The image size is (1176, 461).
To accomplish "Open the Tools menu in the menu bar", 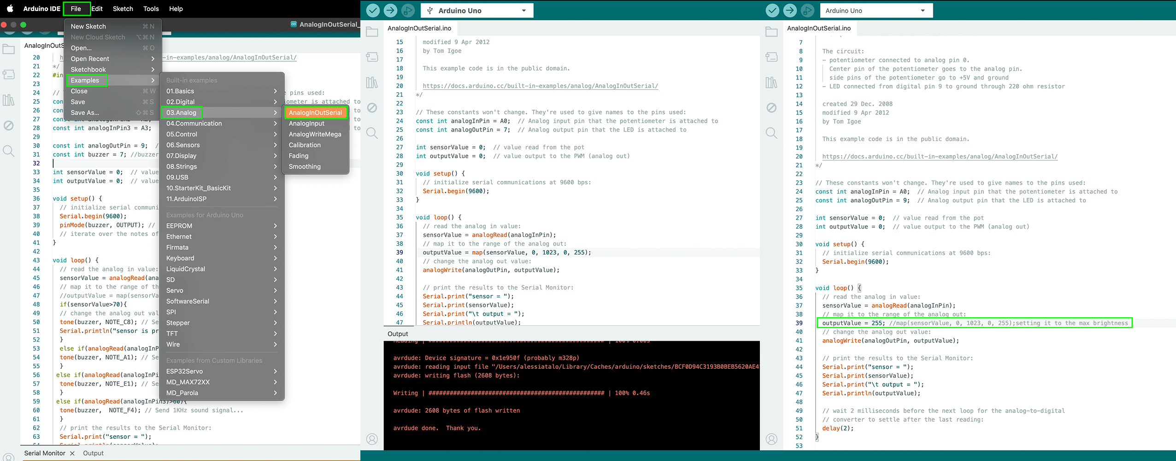I will click(x=151, y=9).
